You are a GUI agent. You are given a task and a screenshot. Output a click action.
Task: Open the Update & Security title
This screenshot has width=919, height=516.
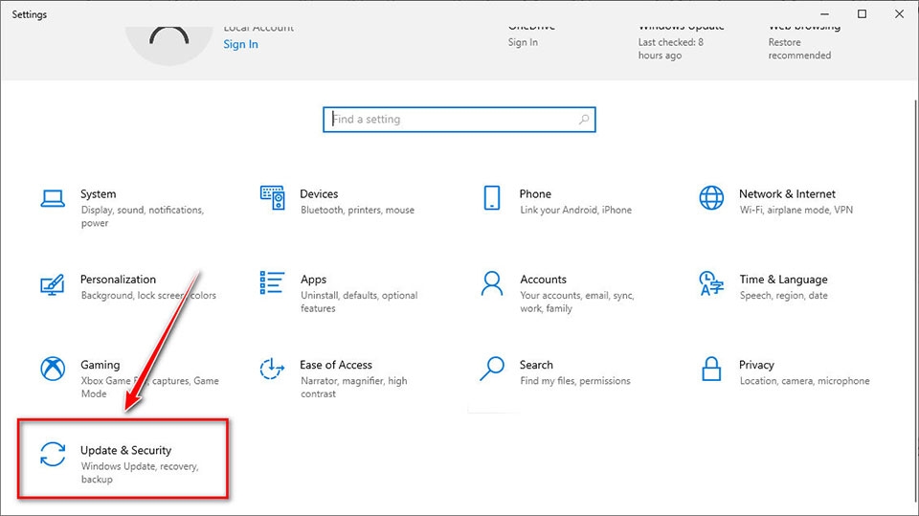point(126,450)
